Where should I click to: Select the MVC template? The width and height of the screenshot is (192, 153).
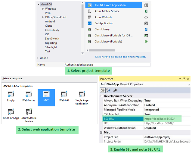pyautogui.click(x=46, y=98)
